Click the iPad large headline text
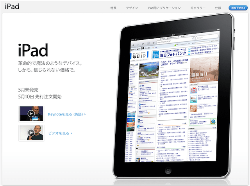Screen dimensions: 250x186 pyautogui.click(x=33, y=50)
